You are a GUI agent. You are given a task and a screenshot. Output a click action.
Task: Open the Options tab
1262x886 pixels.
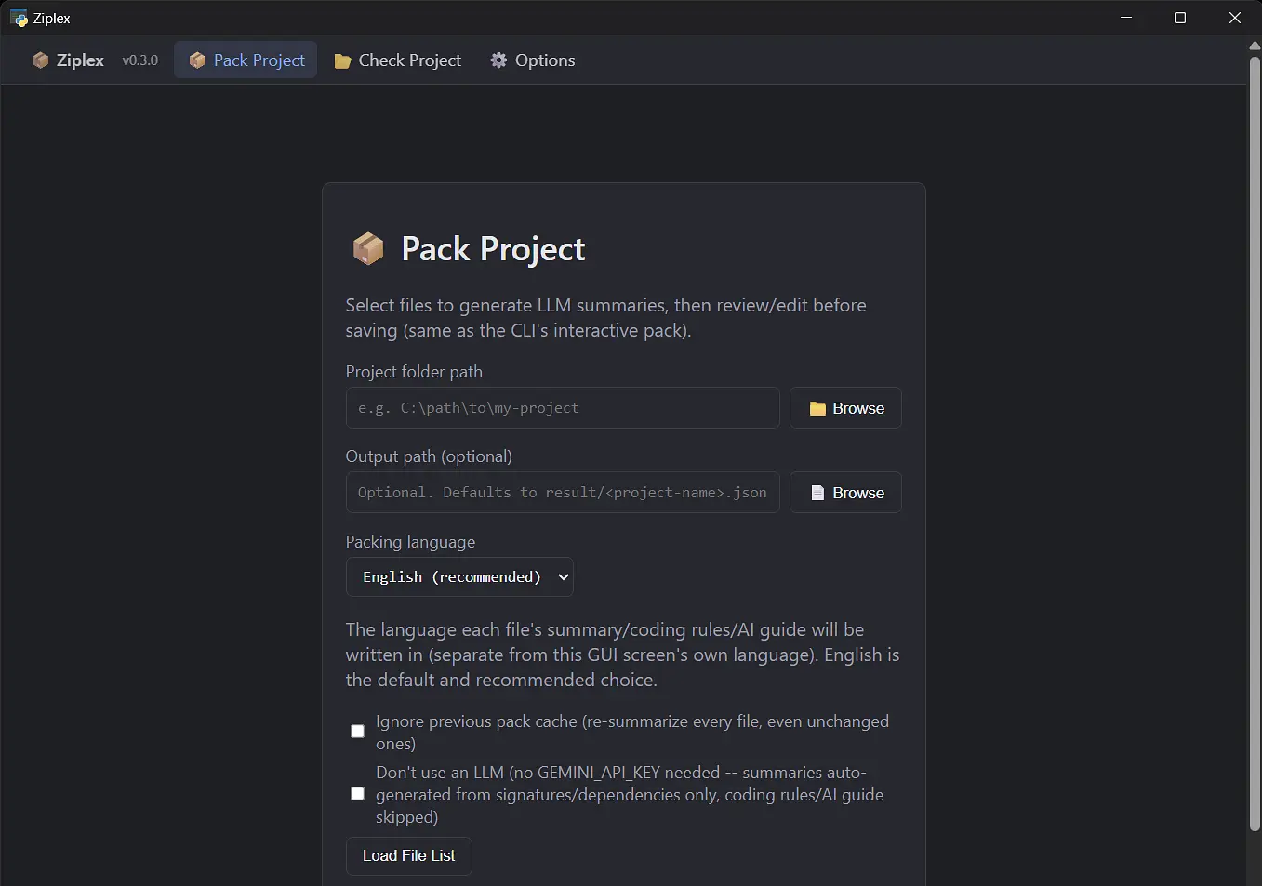(533, 60)
